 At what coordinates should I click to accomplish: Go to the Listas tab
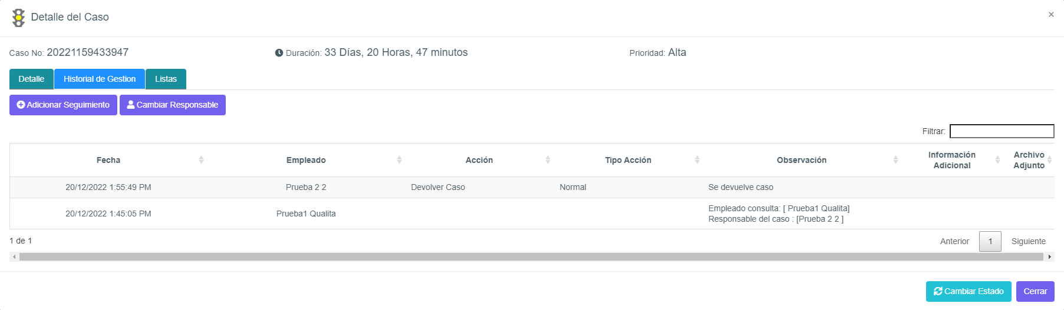[x=166, y=79]
